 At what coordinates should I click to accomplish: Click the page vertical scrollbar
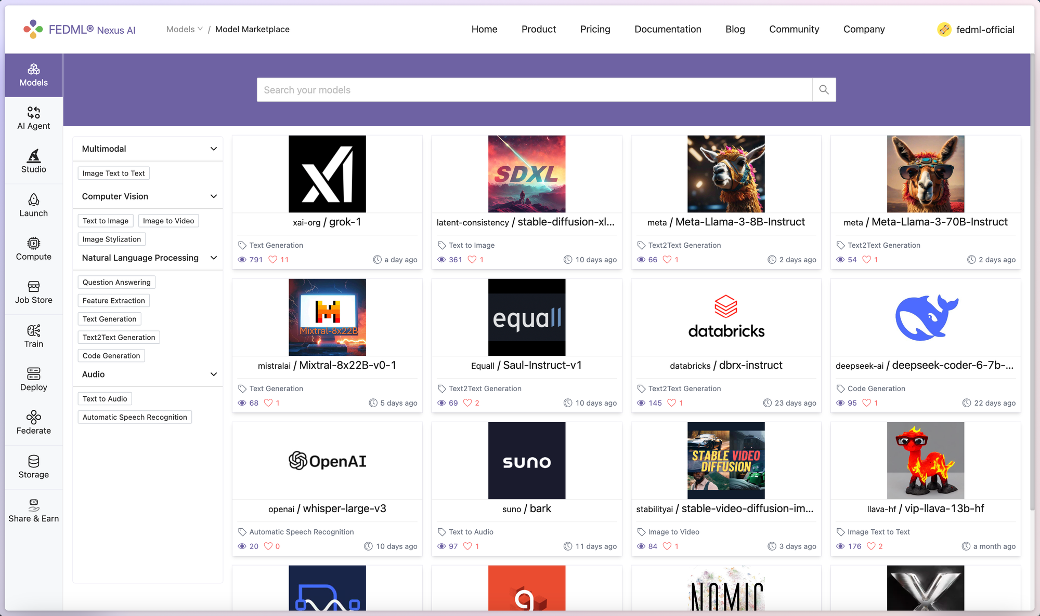click(1032, 280)
